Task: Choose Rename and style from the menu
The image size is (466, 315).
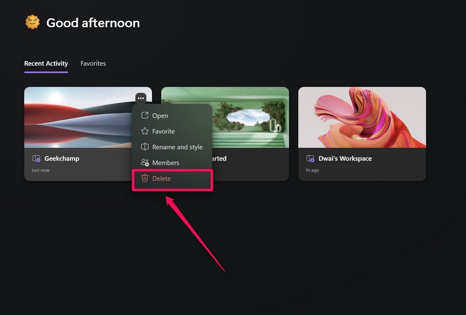Action: (177, 147)
